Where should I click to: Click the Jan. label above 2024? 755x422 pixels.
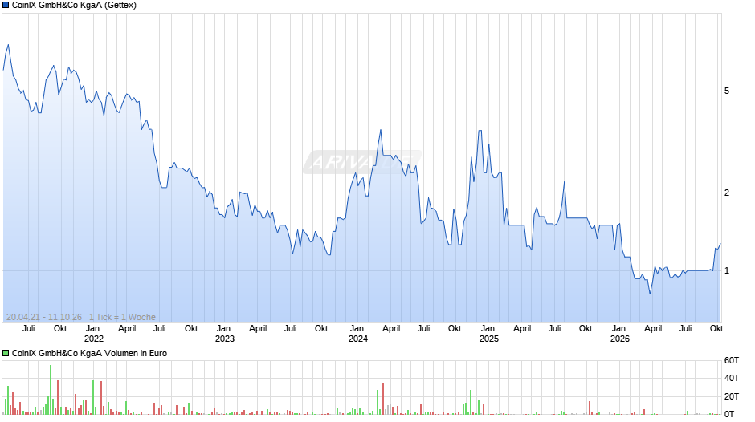coord(357,329)
